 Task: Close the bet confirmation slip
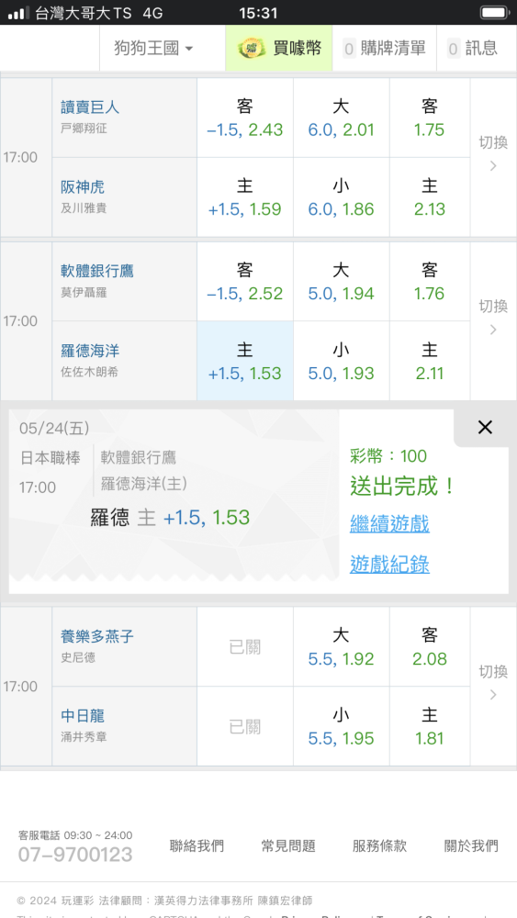tap(485, 428)
